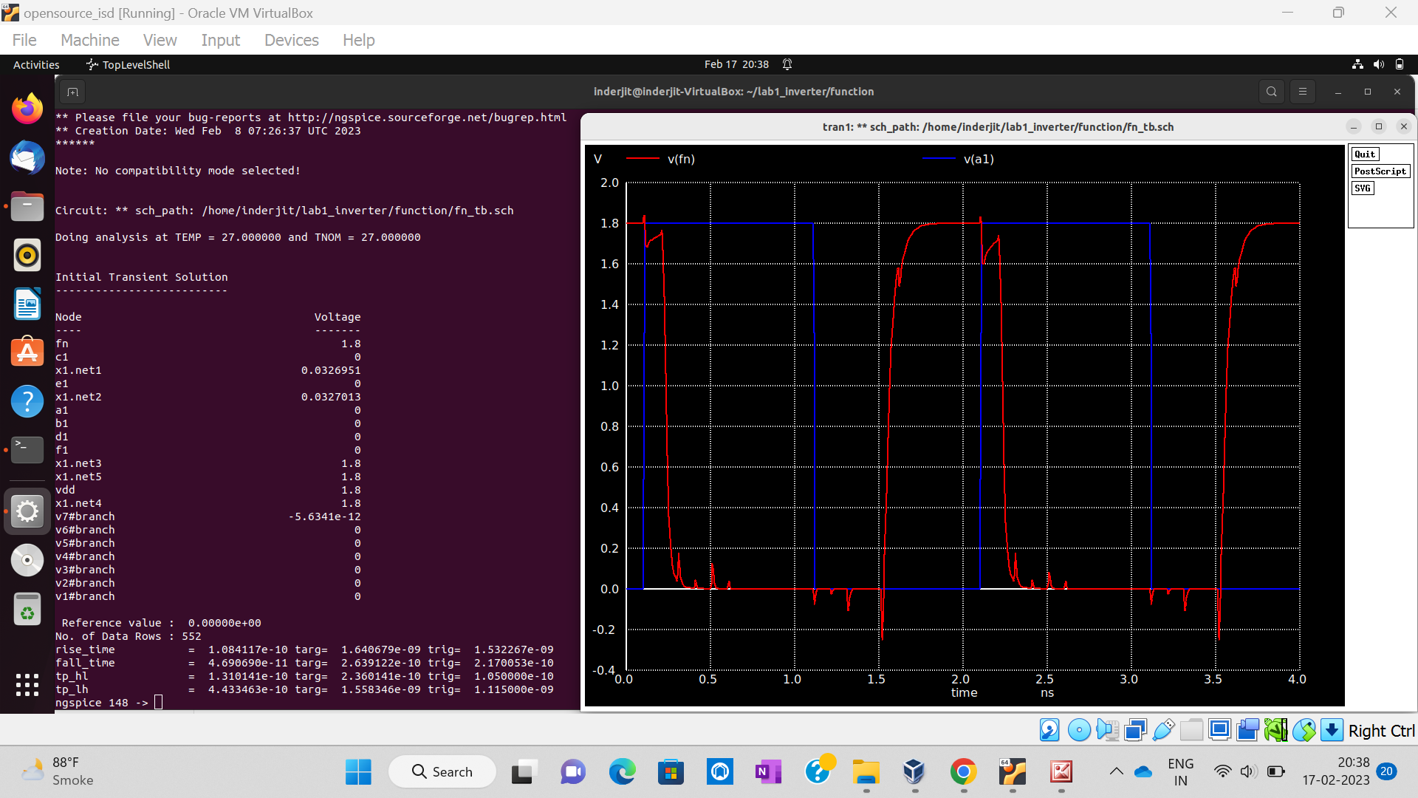
Task: Click the ngspice command prompt input line
Action: pyautogui.click(x=157, y=702)
